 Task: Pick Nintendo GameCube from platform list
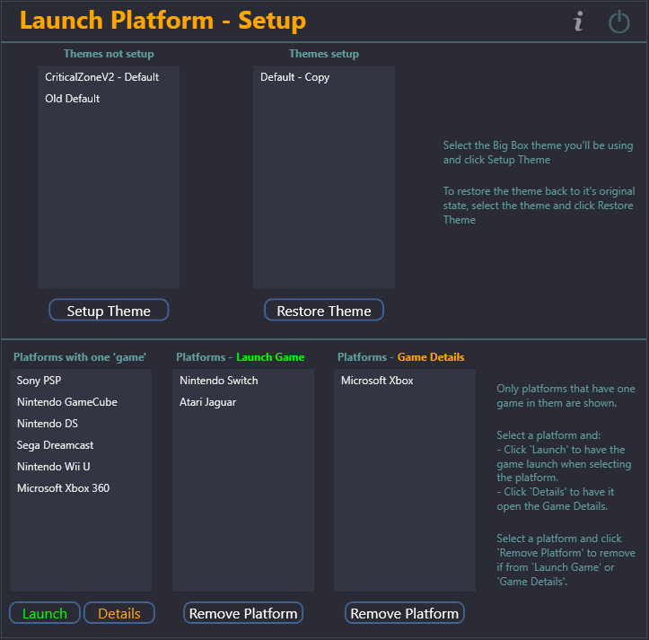[67, 402]
